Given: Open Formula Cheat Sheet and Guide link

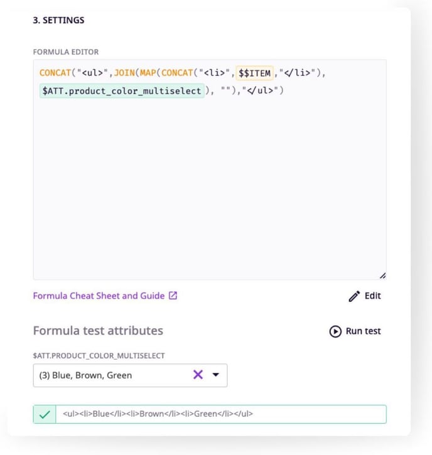Looking at the screenshot, I should (99, 296).
